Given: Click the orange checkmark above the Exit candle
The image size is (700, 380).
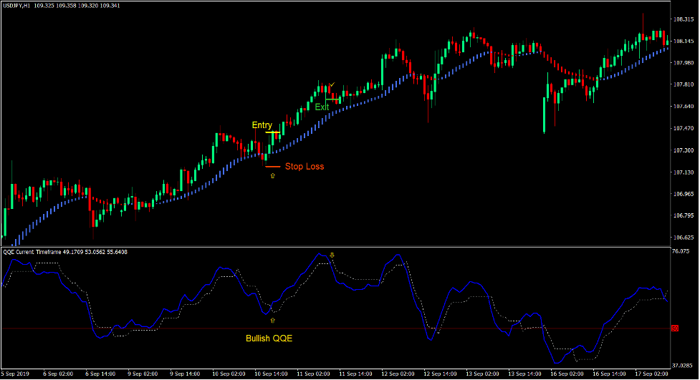Looking at the screenshot, I should click(332, 86).
